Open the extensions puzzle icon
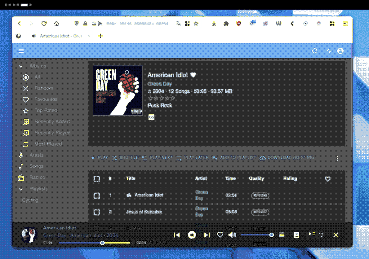Viewport: 369px width, 259px height. point(226,24)
